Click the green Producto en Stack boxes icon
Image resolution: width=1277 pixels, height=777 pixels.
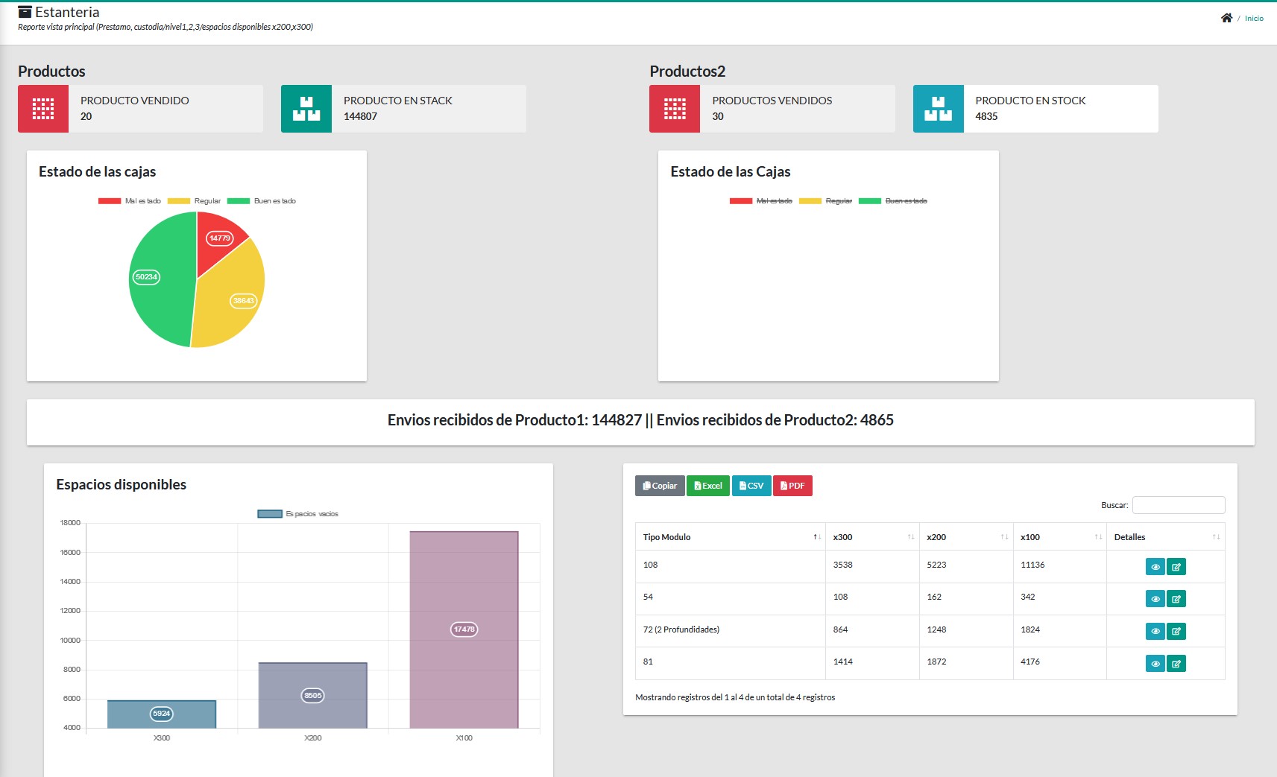click(306, 109)
